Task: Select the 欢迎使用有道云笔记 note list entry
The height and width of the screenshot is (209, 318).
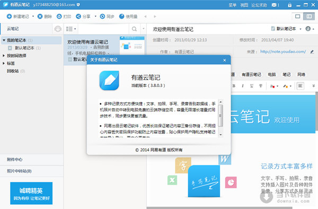Action: tap(104, 50)
